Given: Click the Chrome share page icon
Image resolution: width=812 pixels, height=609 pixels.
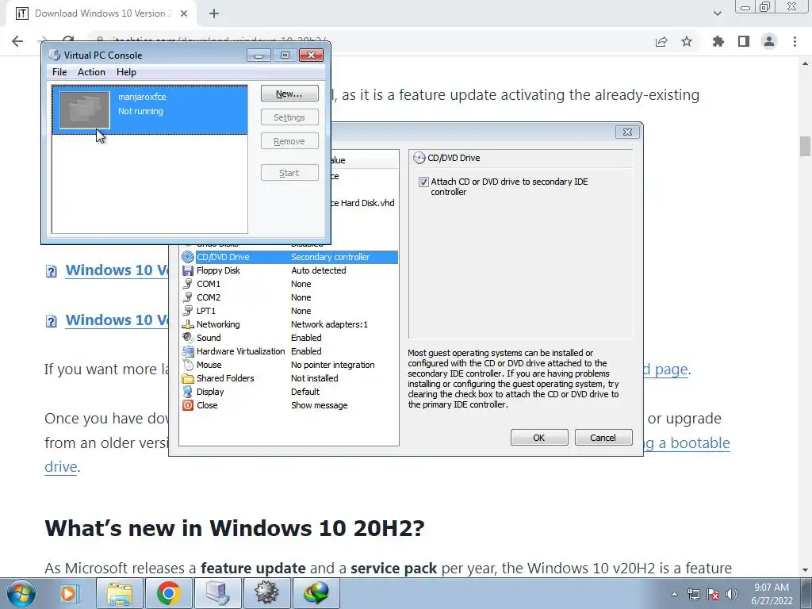Looking at the screenshot, I should 661,41.
